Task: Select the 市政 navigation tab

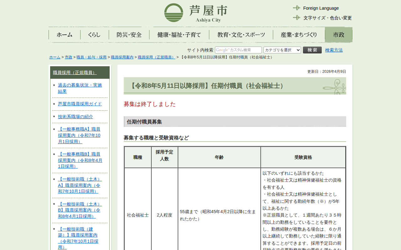Action: coord(338,35)
